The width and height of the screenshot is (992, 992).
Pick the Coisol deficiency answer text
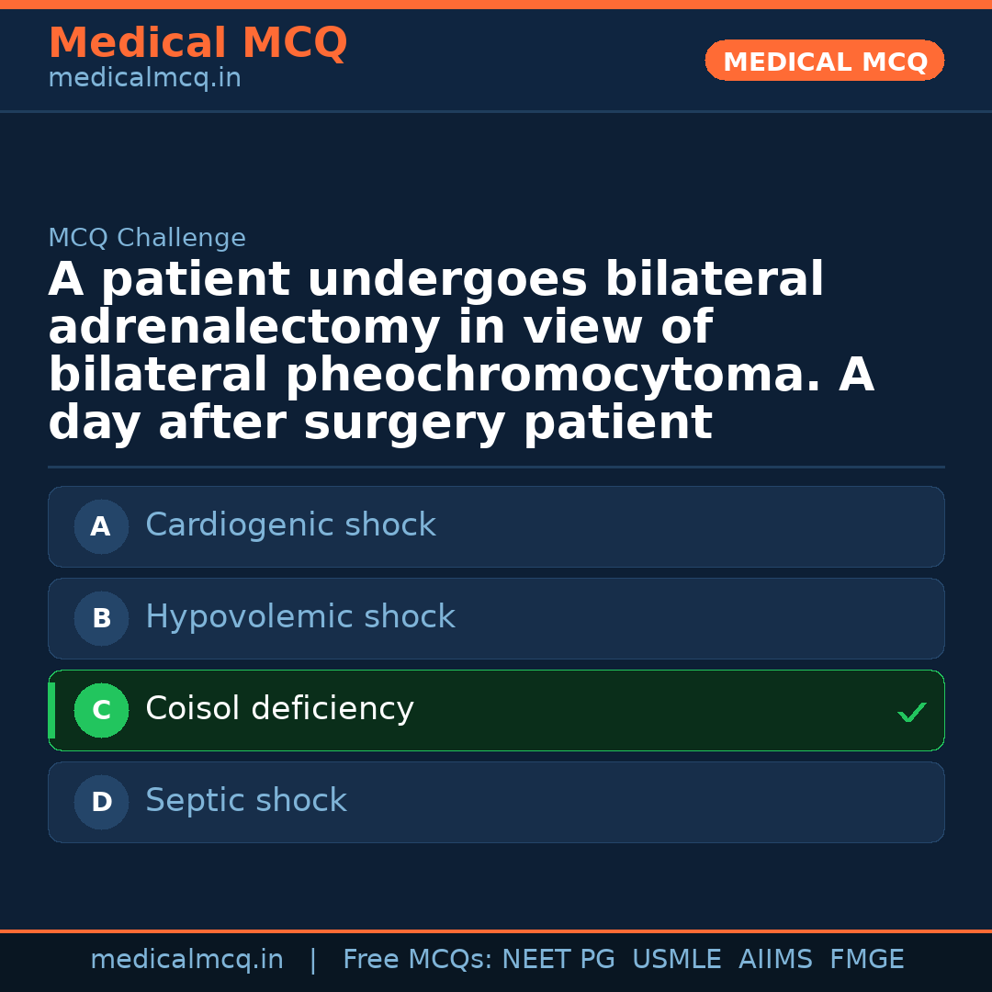coord(279,709)
